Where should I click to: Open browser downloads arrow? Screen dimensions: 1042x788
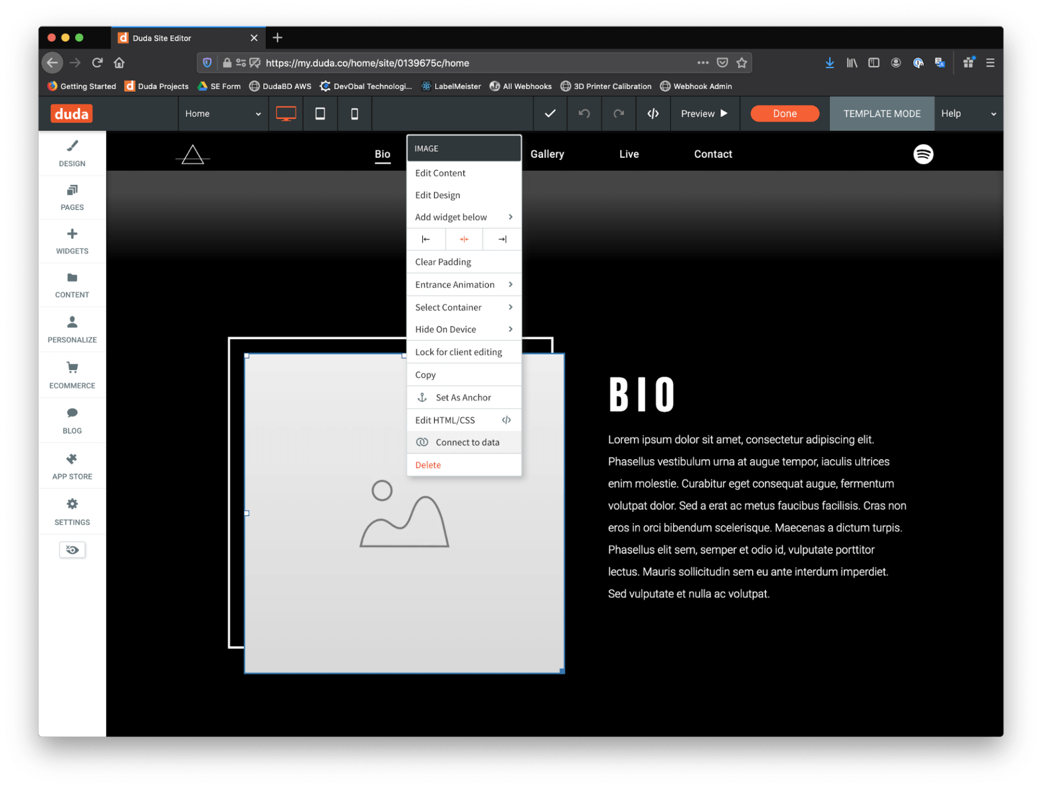pos(829,63)
